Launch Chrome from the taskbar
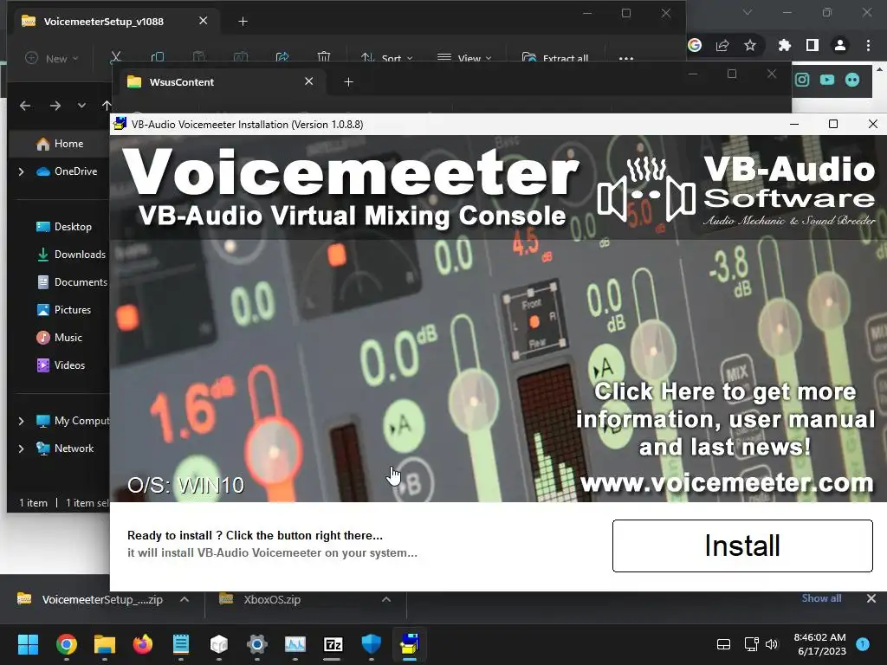887x665 pixels. [66, 644]
